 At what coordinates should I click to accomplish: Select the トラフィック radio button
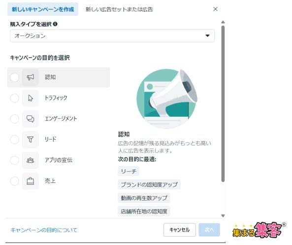tap(14, 98)
